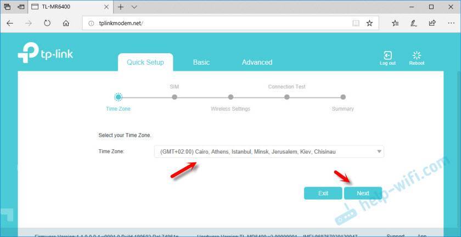Open a new browser tab
This screenshot has height=237, width=461.
[121, 7]
